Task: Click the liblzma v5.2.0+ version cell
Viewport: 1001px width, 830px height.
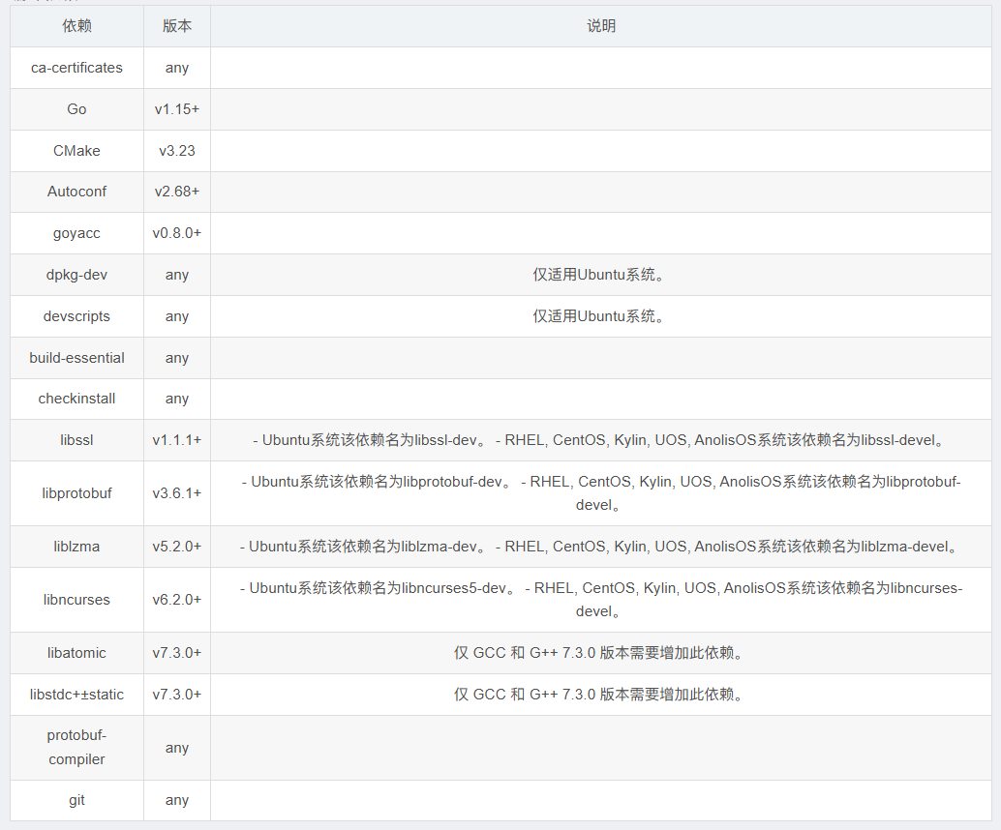Action: (x=177, y=547)
